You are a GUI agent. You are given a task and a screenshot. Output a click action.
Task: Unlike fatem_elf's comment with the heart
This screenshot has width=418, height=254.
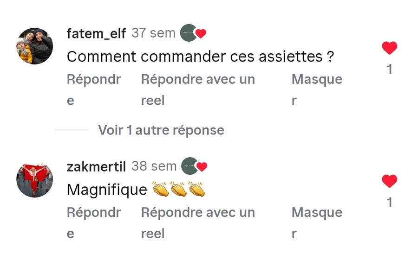[389, 48]
